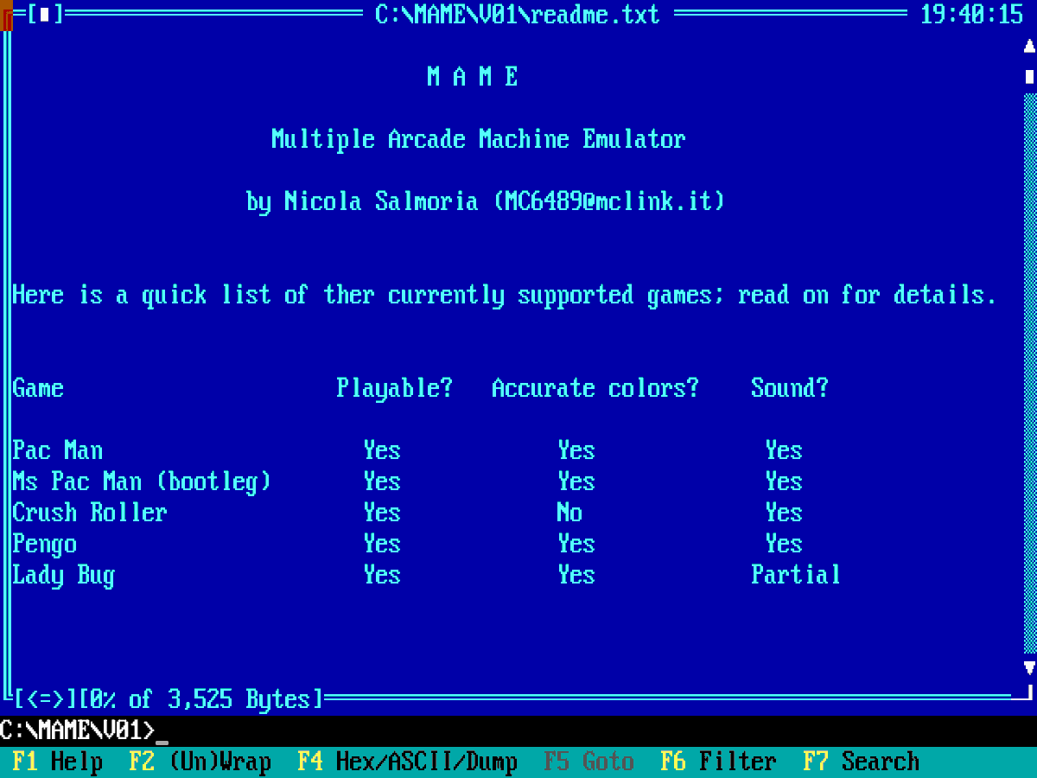1037x778 pixels.
Task: Switch view with F4 Hex/ASCII/Dump
Action: click(408, 762)
